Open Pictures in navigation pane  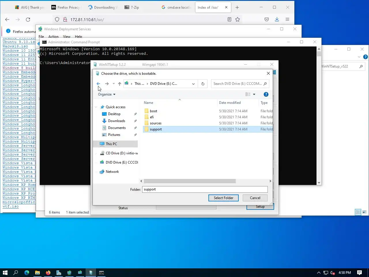point(114,135)
